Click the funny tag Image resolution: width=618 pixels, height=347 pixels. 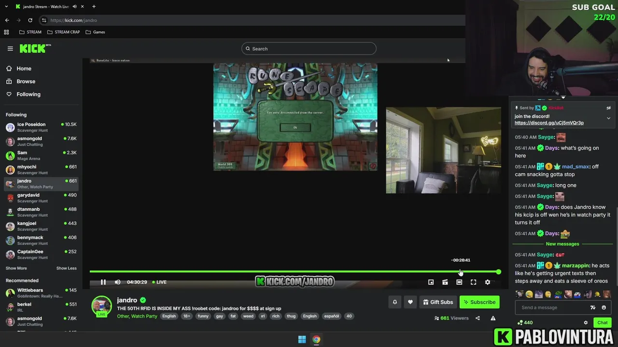click(203, 316)
